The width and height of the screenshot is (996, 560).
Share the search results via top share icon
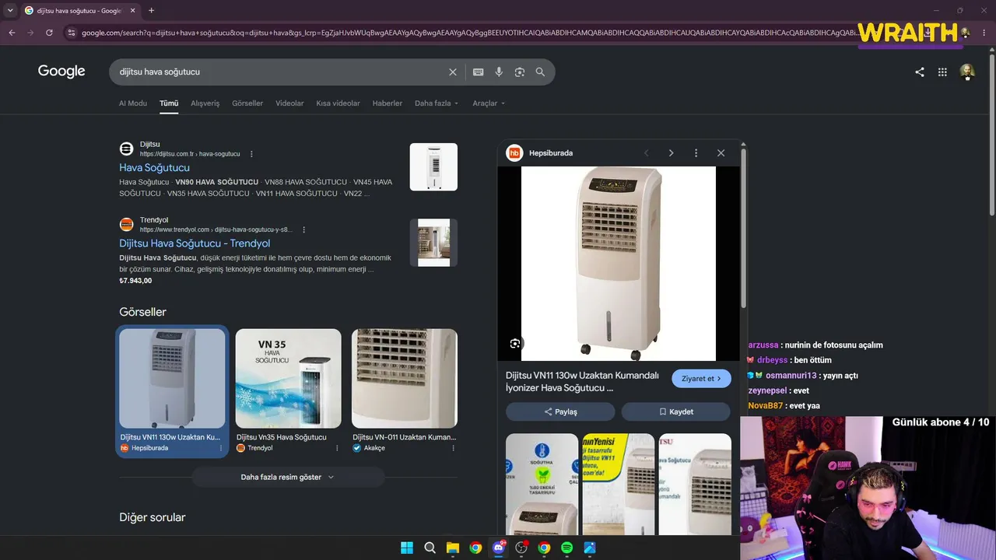point(920,72)
